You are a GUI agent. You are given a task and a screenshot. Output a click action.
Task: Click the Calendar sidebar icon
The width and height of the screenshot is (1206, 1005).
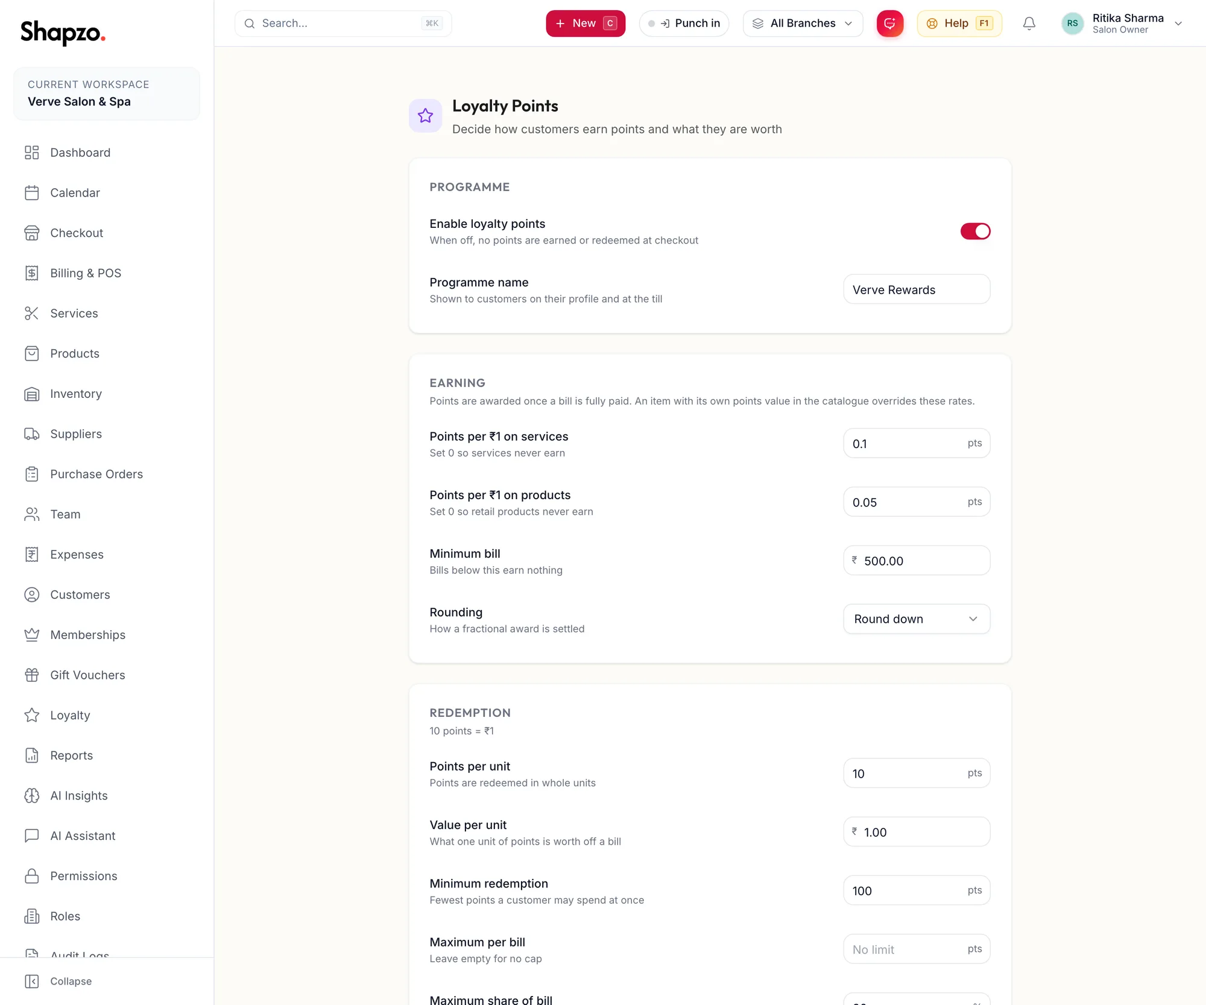(32, 193)
